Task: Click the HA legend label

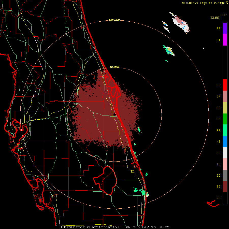Action: coord(218,85)
